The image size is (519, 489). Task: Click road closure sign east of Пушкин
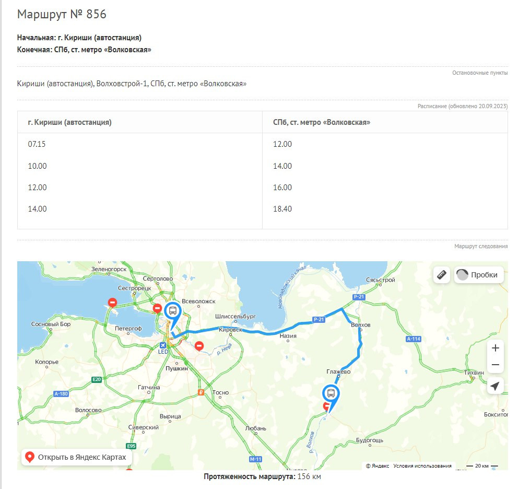pyautogui.click(x=199, y=345)
